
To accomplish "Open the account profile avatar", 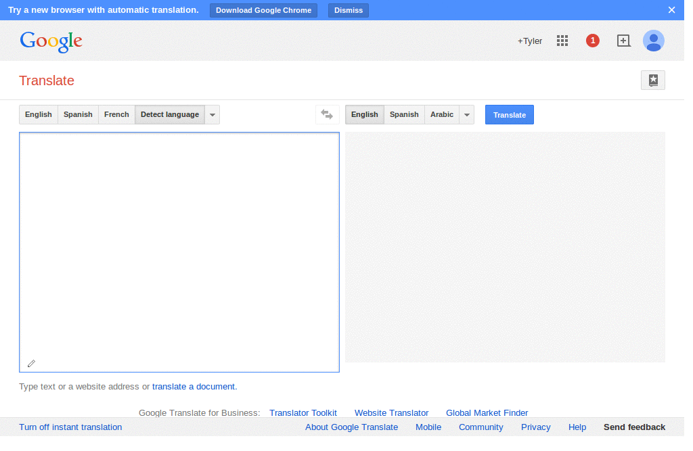I will point(654,41).
